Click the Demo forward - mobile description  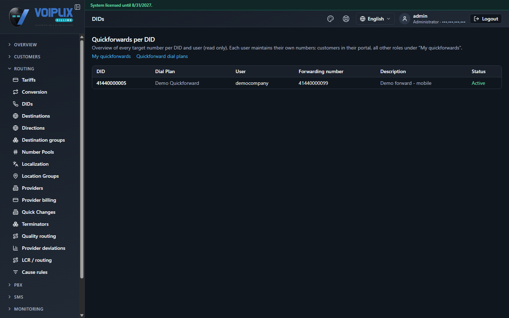click(x=406, y=83)
